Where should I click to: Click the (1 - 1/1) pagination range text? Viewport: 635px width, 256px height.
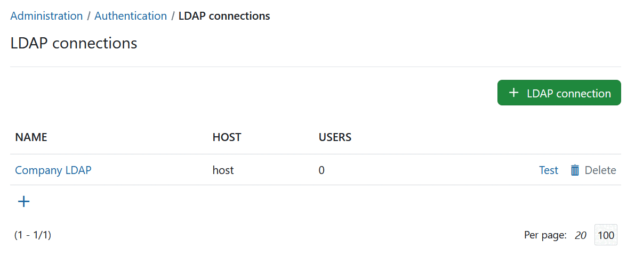pyautogui.click(x=33, y=235)
